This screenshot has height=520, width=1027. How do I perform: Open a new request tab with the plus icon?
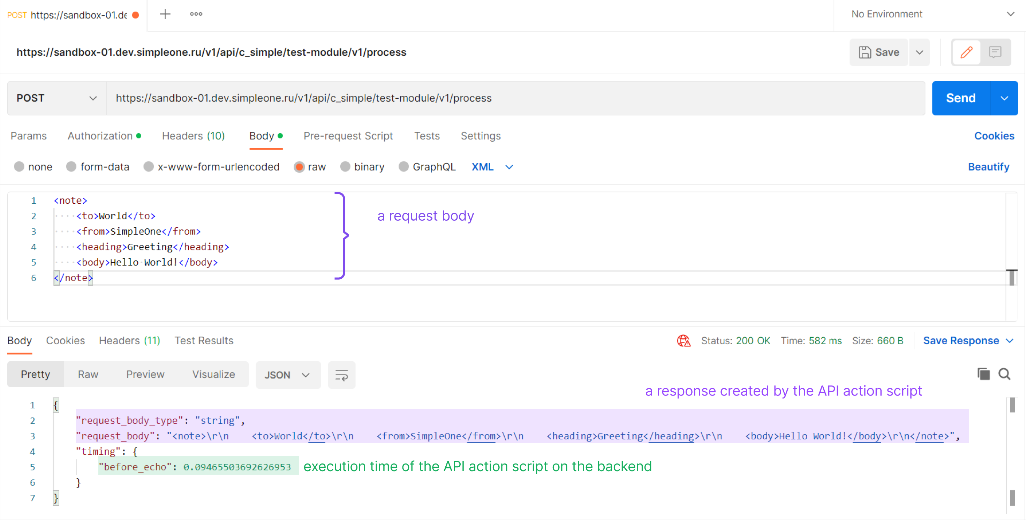point(165,14)
